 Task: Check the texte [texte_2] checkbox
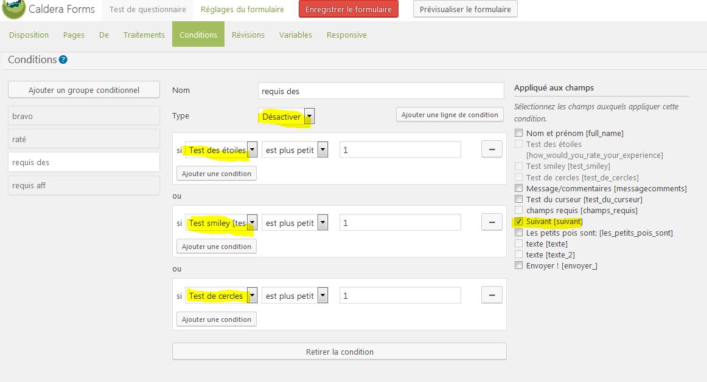518,254
